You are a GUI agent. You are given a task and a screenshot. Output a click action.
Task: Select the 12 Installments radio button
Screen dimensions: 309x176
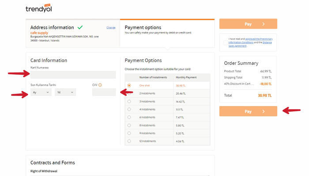[129, 141]
